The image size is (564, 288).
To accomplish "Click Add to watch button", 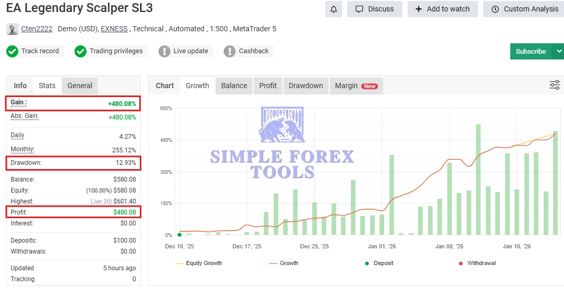I will [x=443, y=9].
